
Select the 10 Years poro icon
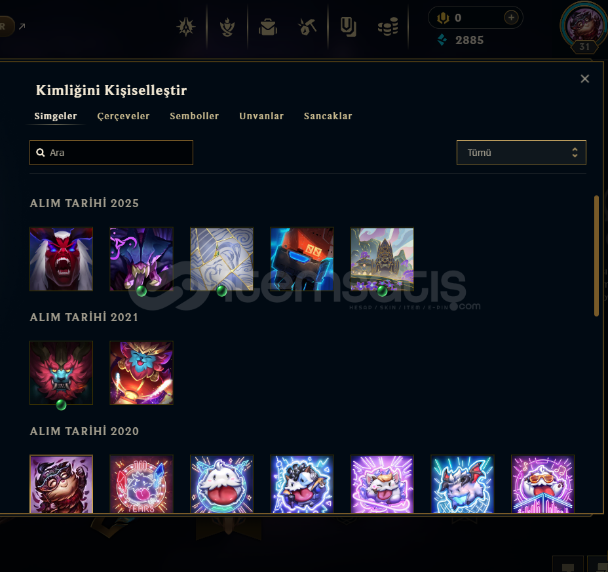(142, 484)
